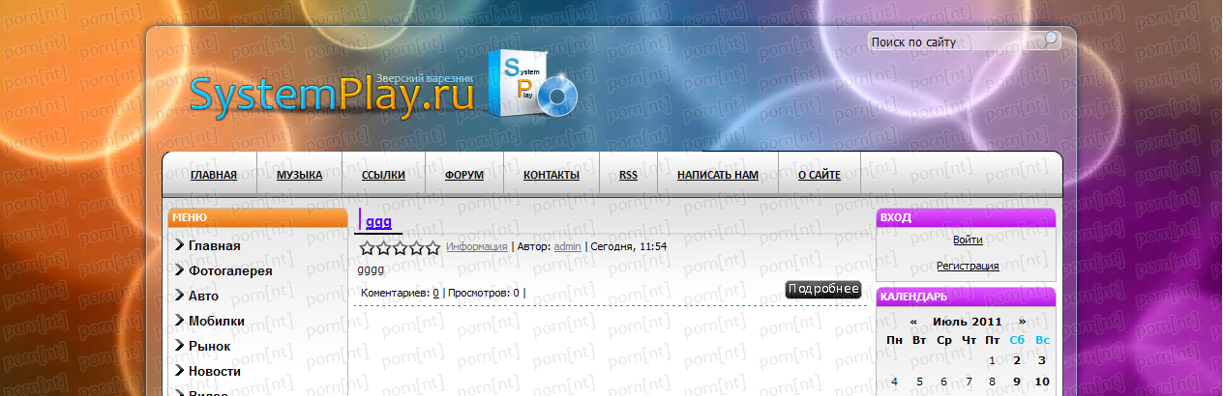Open the ФОРУМ navigation item

(464, 175)
